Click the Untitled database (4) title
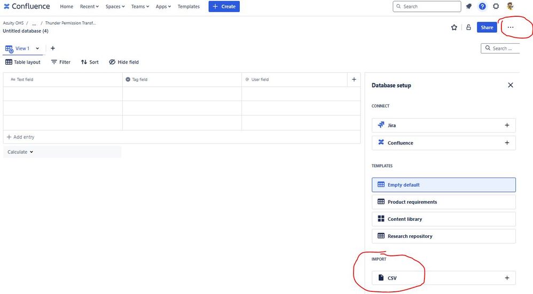 [x=26, y=31]
